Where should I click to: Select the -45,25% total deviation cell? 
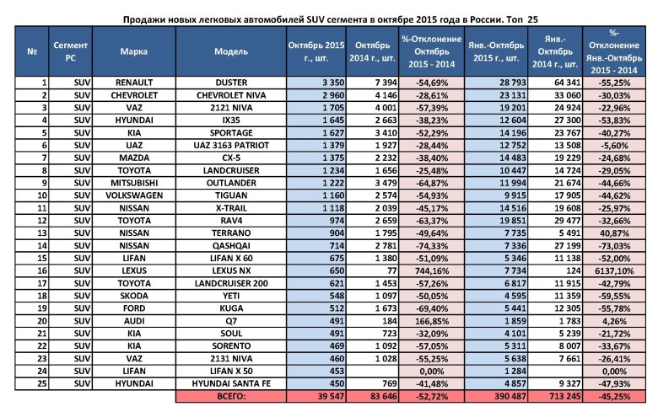coord(626,394)
